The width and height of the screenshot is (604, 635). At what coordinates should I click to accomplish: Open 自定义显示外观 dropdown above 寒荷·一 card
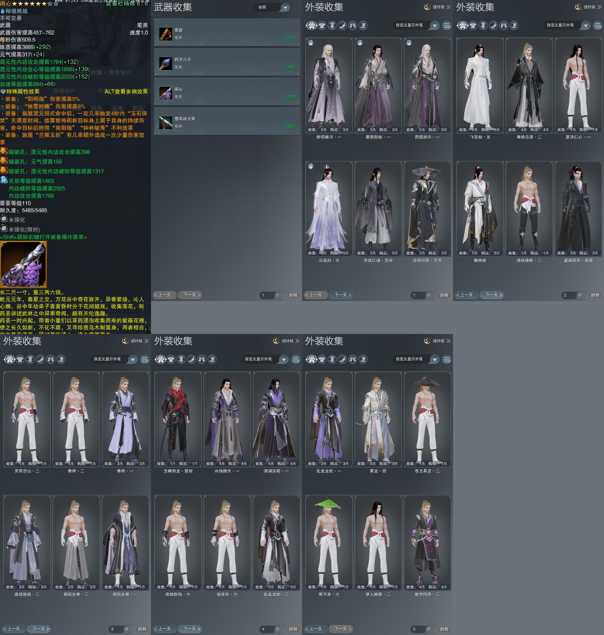114,359
